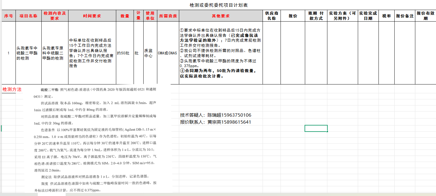The width and height of the screenshot is (436, 196).
Task: Select the 检测内容及要求 header cell
Action: [x=55, y=16]
